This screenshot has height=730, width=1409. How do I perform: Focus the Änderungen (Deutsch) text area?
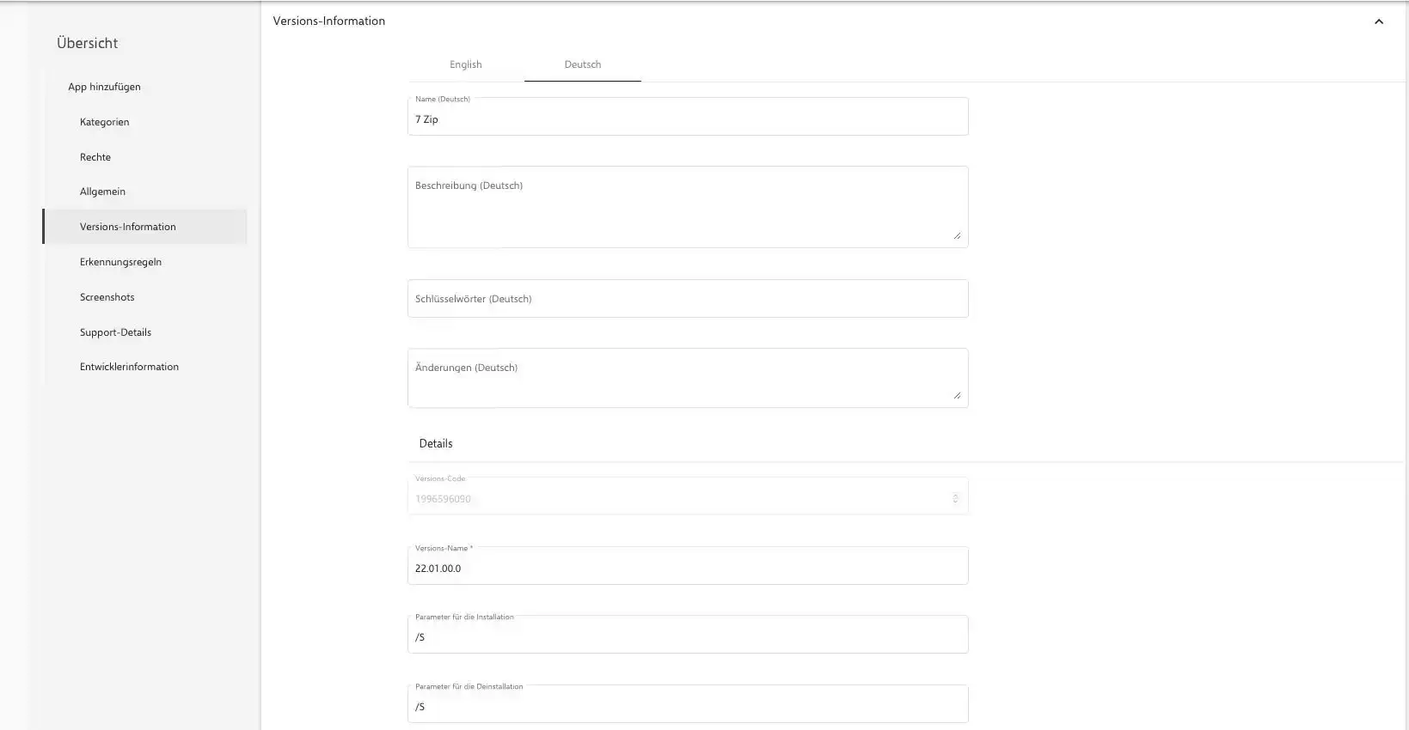pyautogui.click(x=687, y=377)
